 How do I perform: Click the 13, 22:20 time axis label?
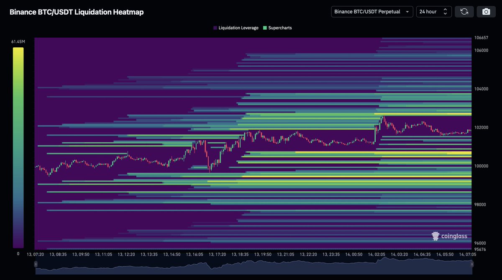point(308,254)
